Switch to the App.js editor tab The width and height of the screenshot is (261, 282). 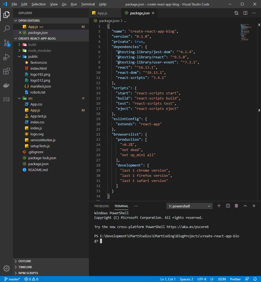(x=105, y=13)
